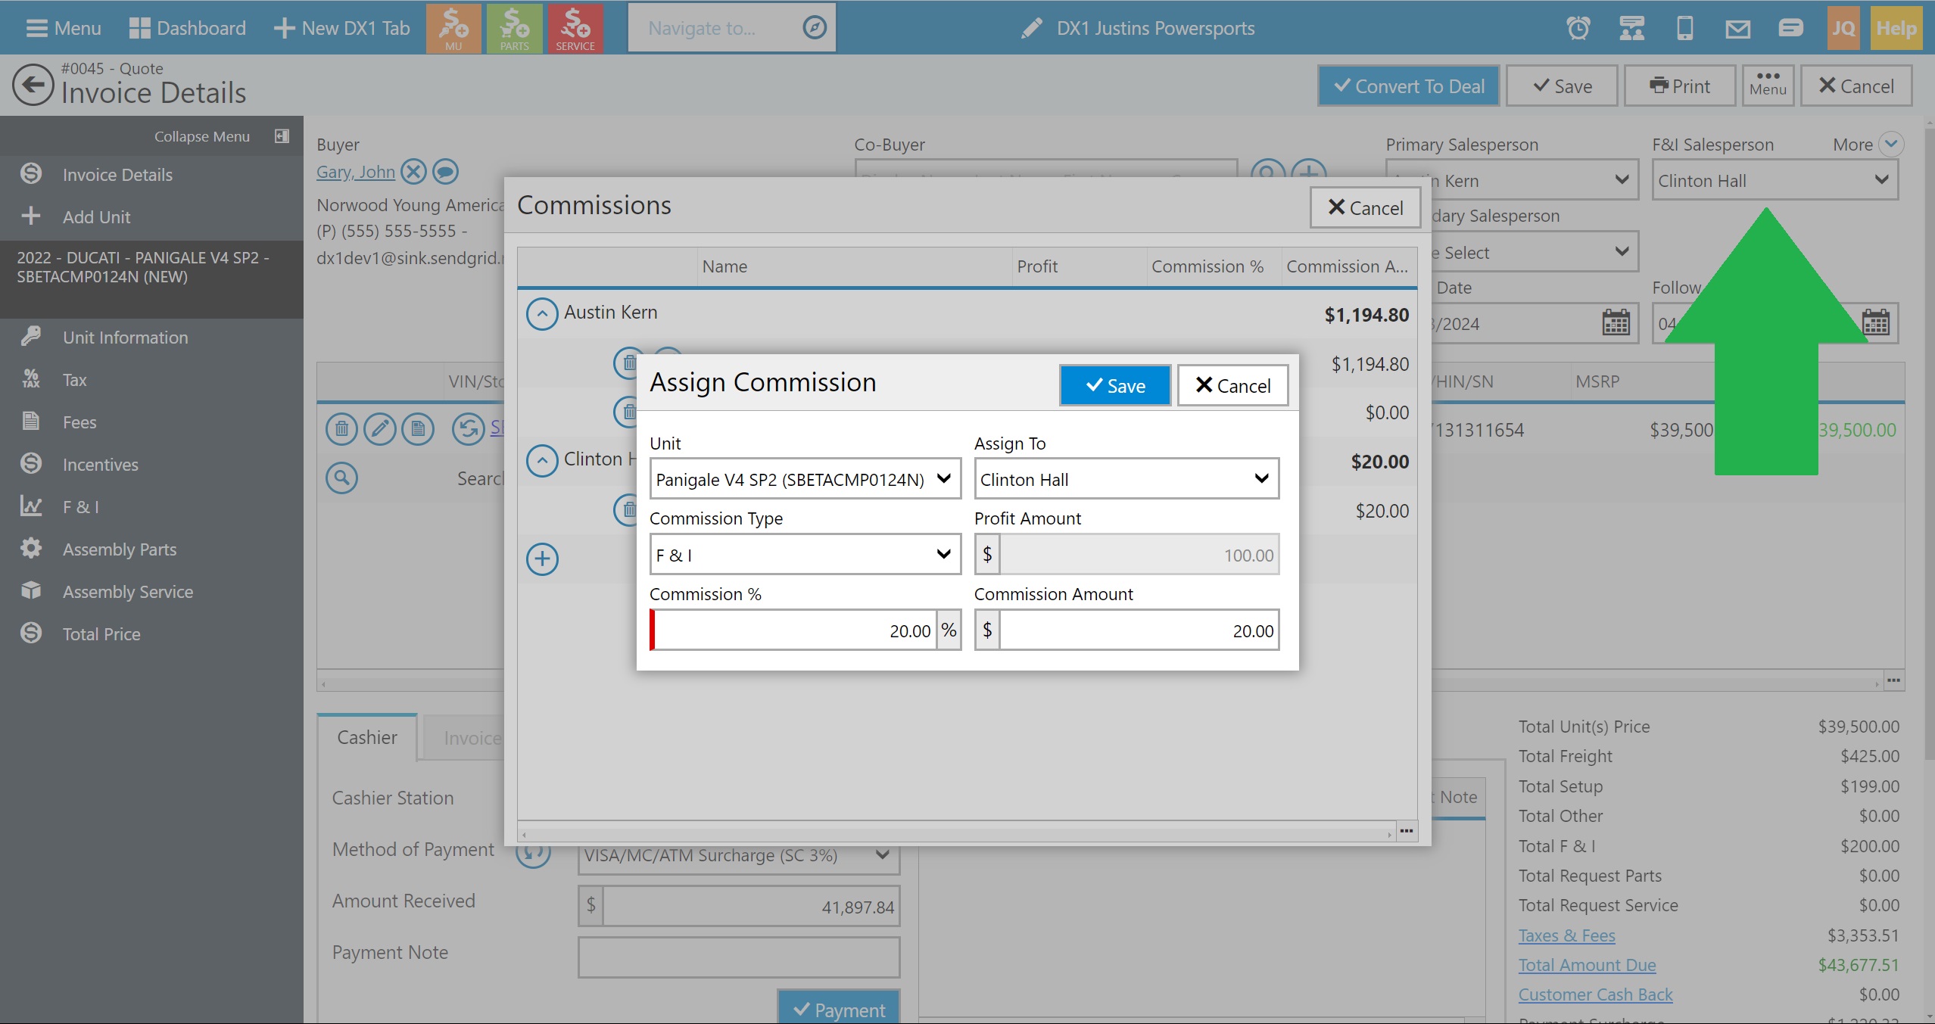Select Unit Information in the sidebar
This screenshot has height=1024, width=1935.
tap(125, 338)
